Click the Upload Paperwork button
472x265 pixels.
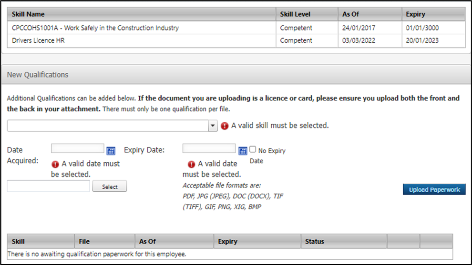tap(434, 190)
